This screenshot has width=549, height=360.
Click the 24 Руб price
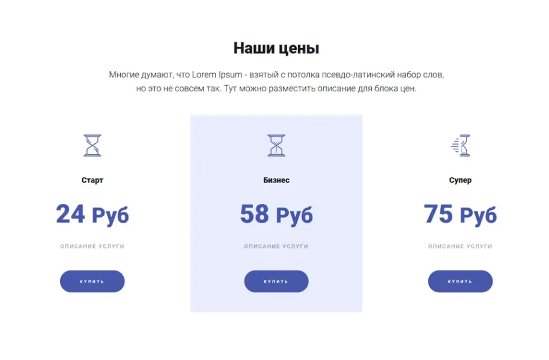(93, 214)
